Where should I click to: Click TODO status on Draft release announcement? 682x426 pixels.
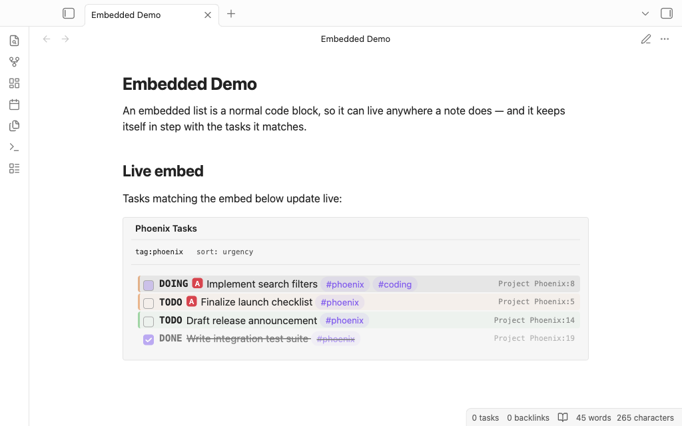coord(170,320)
